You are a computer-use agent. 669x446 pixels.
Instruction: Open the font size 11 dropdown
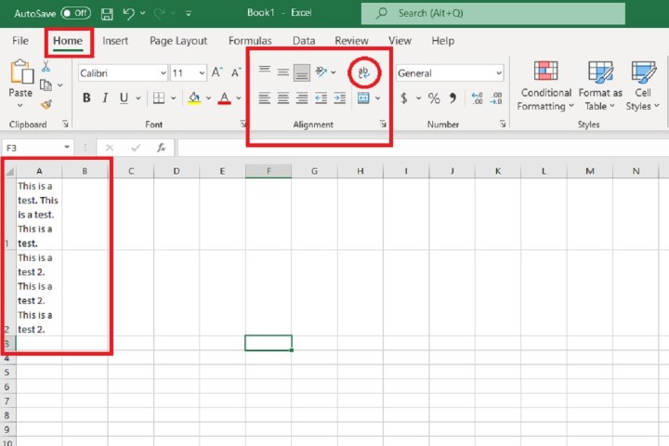[202, 73]
